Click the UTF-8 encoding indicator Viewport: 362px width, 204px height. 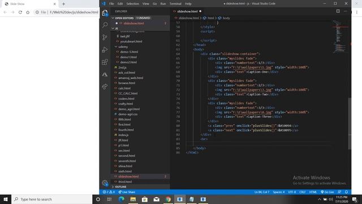pyautogui.click(x=292, y=192)
